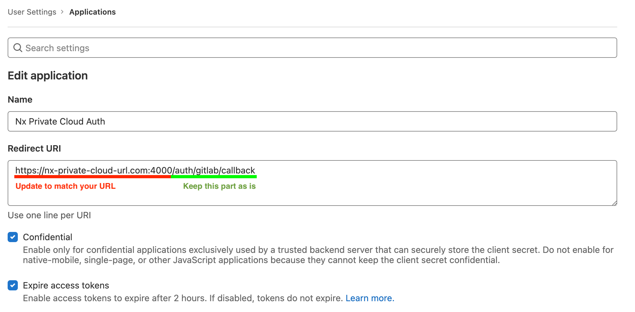Click into the Name input field
The image size is (635, 312).
tap(312, 121)
